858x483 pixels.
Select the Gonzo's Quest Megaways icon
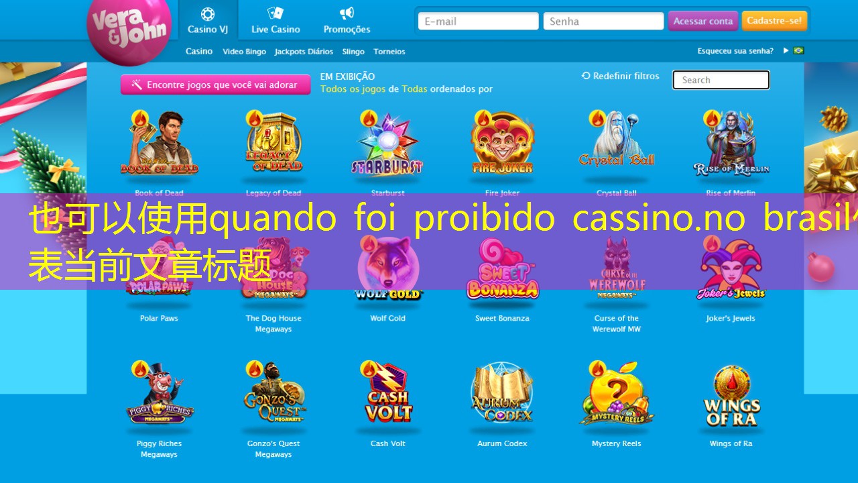273,394
